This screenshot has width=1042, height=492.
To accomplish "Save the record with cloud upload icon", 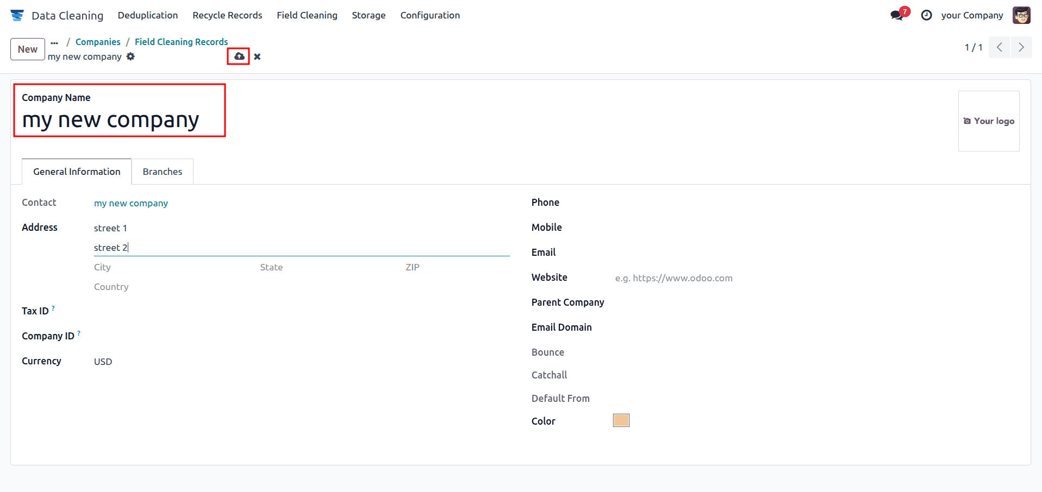I will 239,56.
